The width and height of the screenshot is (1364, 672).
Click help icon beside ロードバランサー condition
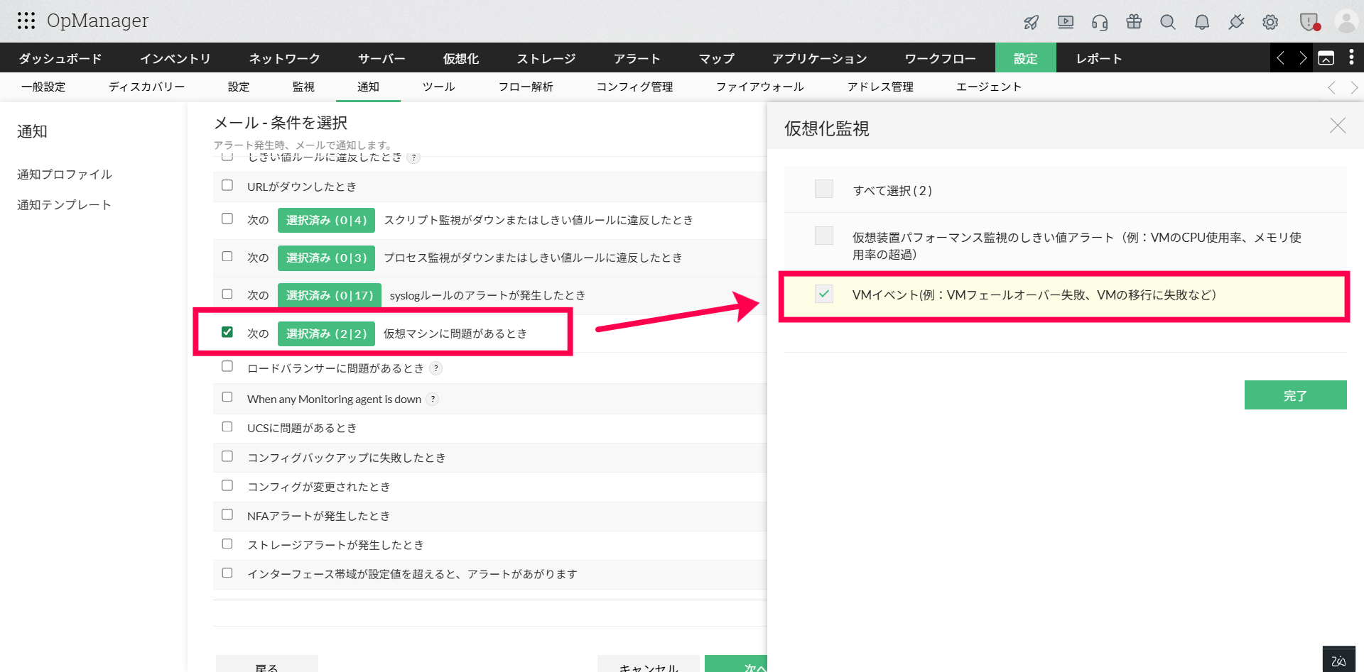[436, 368]
